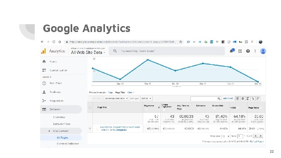Open the Show rows dropdown
This screenshot has height=158, width=281.
[226, 136]
